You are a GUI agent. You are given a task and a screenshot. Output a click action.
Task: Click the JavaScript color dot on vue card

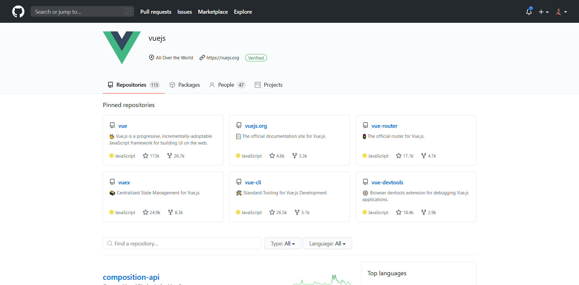click(x=111, y=156)
